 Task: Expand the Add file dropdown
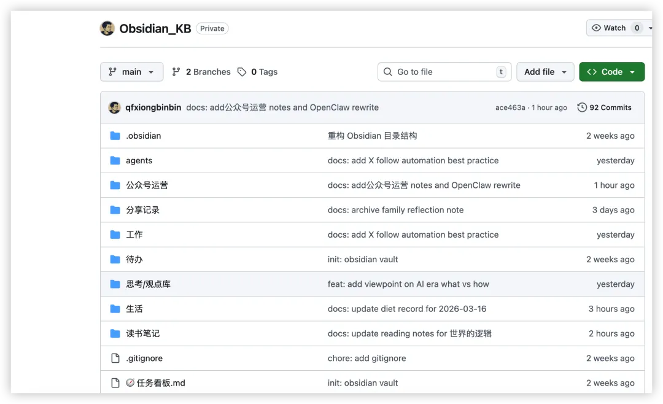[x=545, y=72]
